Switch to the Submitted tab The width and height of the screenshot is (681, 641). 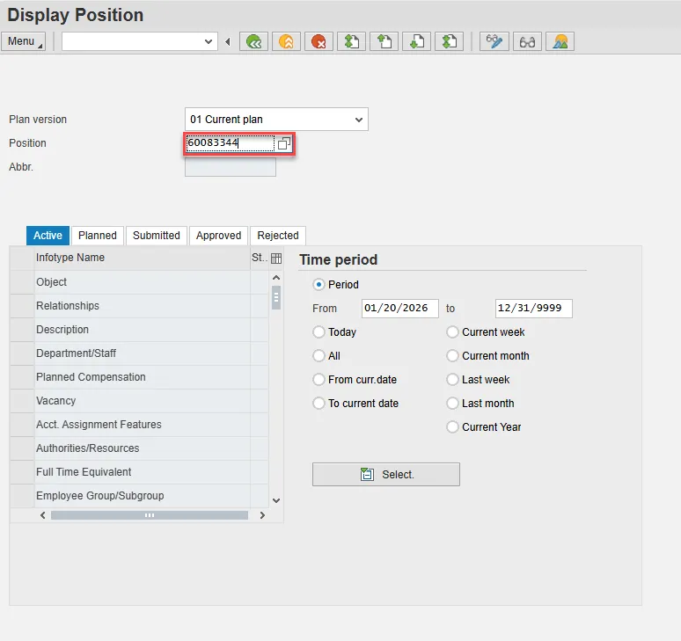(157, 236)
